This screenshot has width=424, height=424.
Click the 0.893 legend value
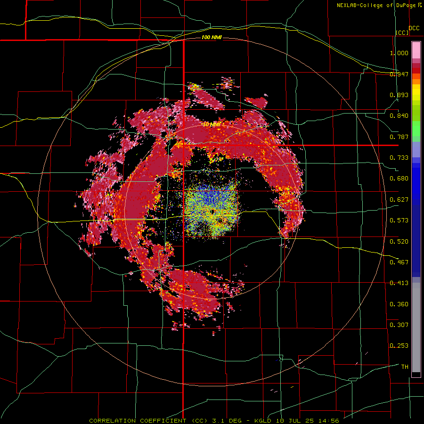tap(399, 95)
